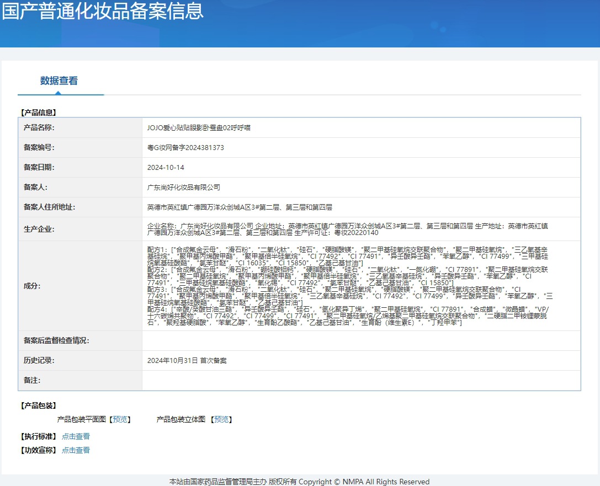Image resolution: width=600 pixels, height=486 pixels.
Task: Click the 历史记录 row label
Action: coord(39,361)
